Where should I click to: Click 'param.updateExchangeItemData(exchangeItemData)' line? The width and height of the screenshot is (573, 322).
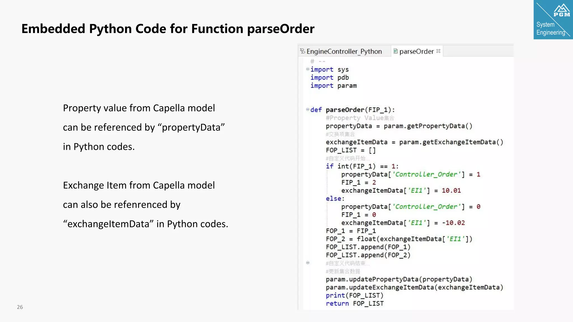pos(415,287)
